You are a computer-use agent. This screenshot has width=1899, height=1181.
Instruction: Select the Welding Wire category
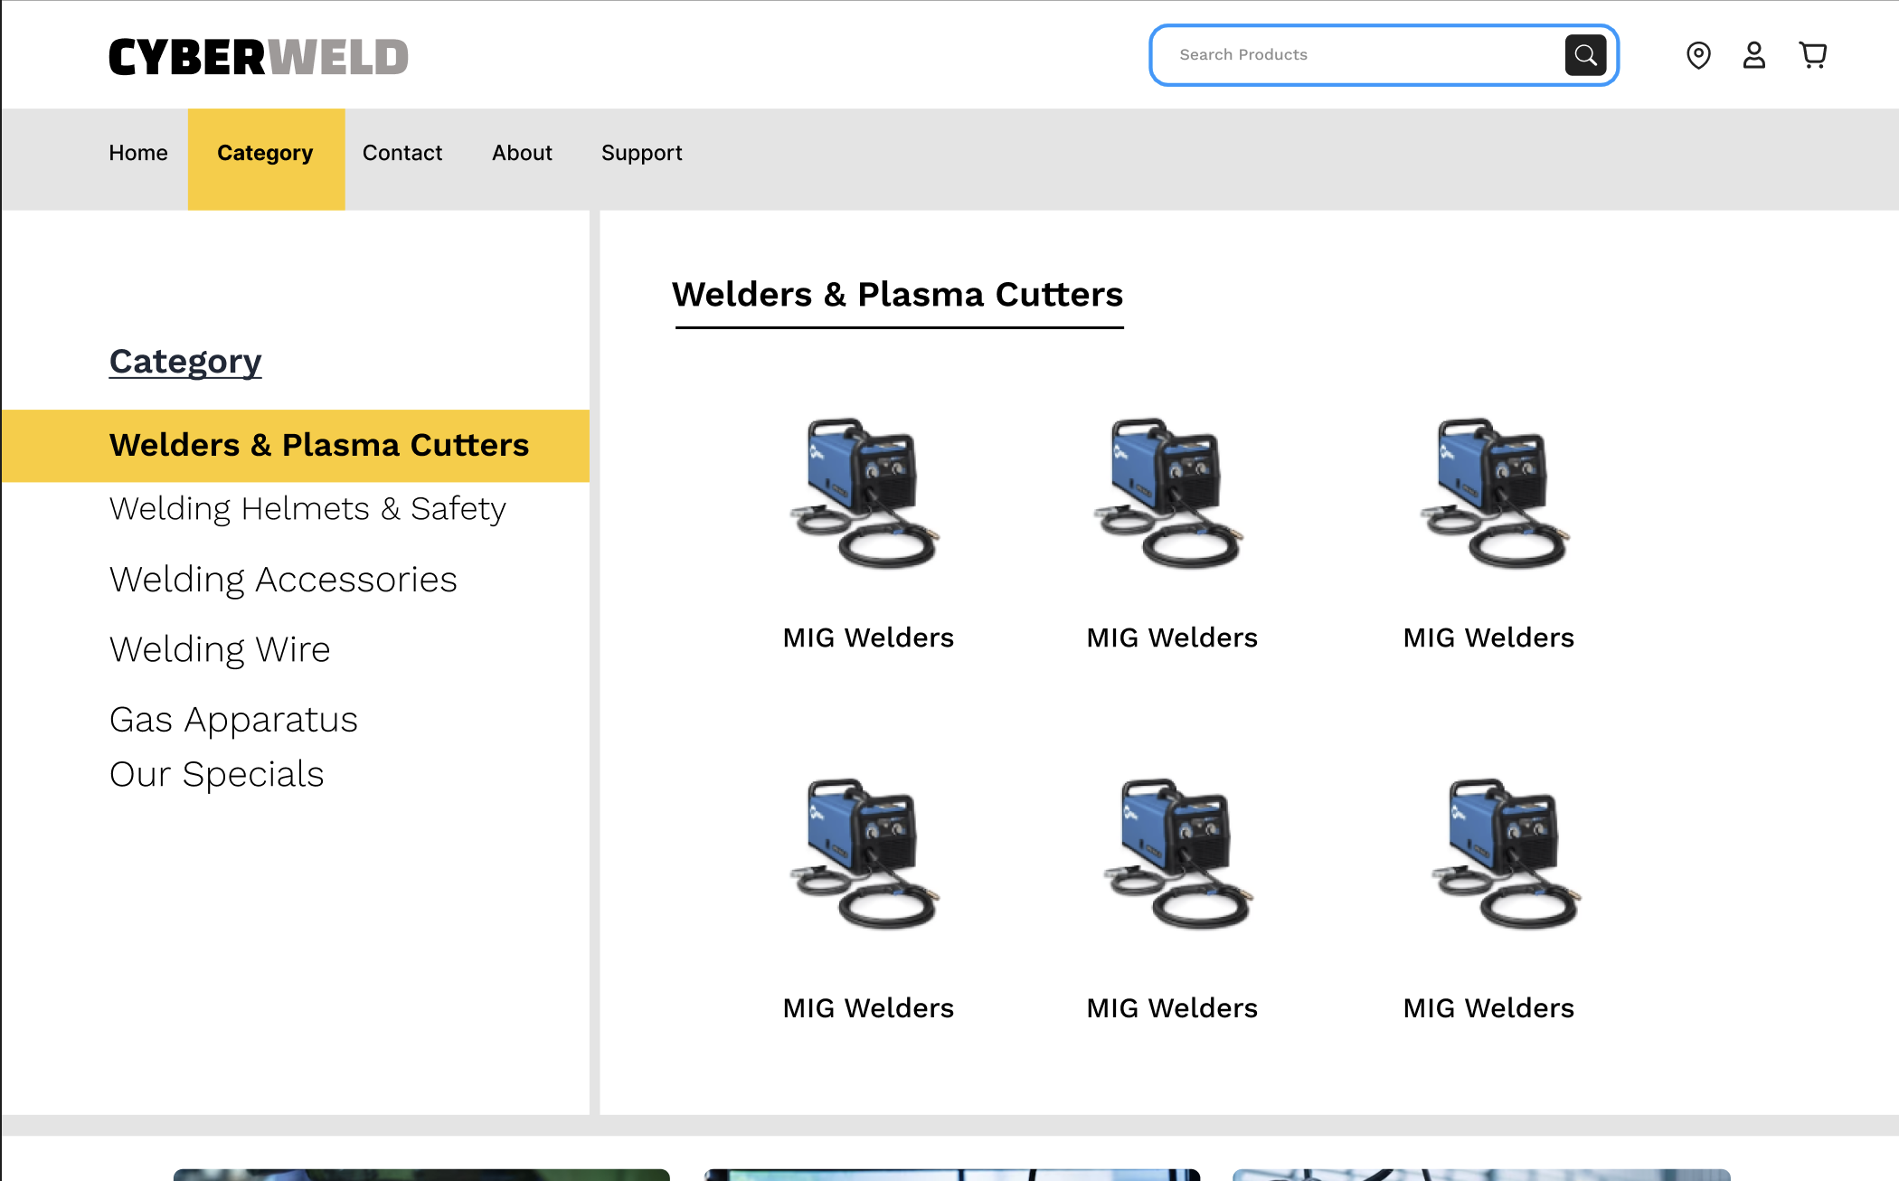[220, 649]
